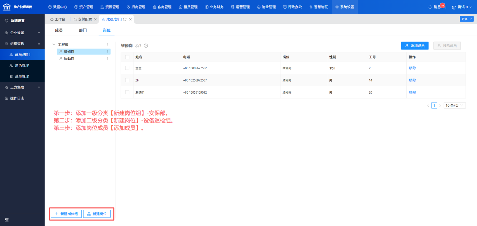Image resolution: width=477 pixels, height=226 pixels.
Task: Open the 数据中心 top menu
Action: point(58,7)
